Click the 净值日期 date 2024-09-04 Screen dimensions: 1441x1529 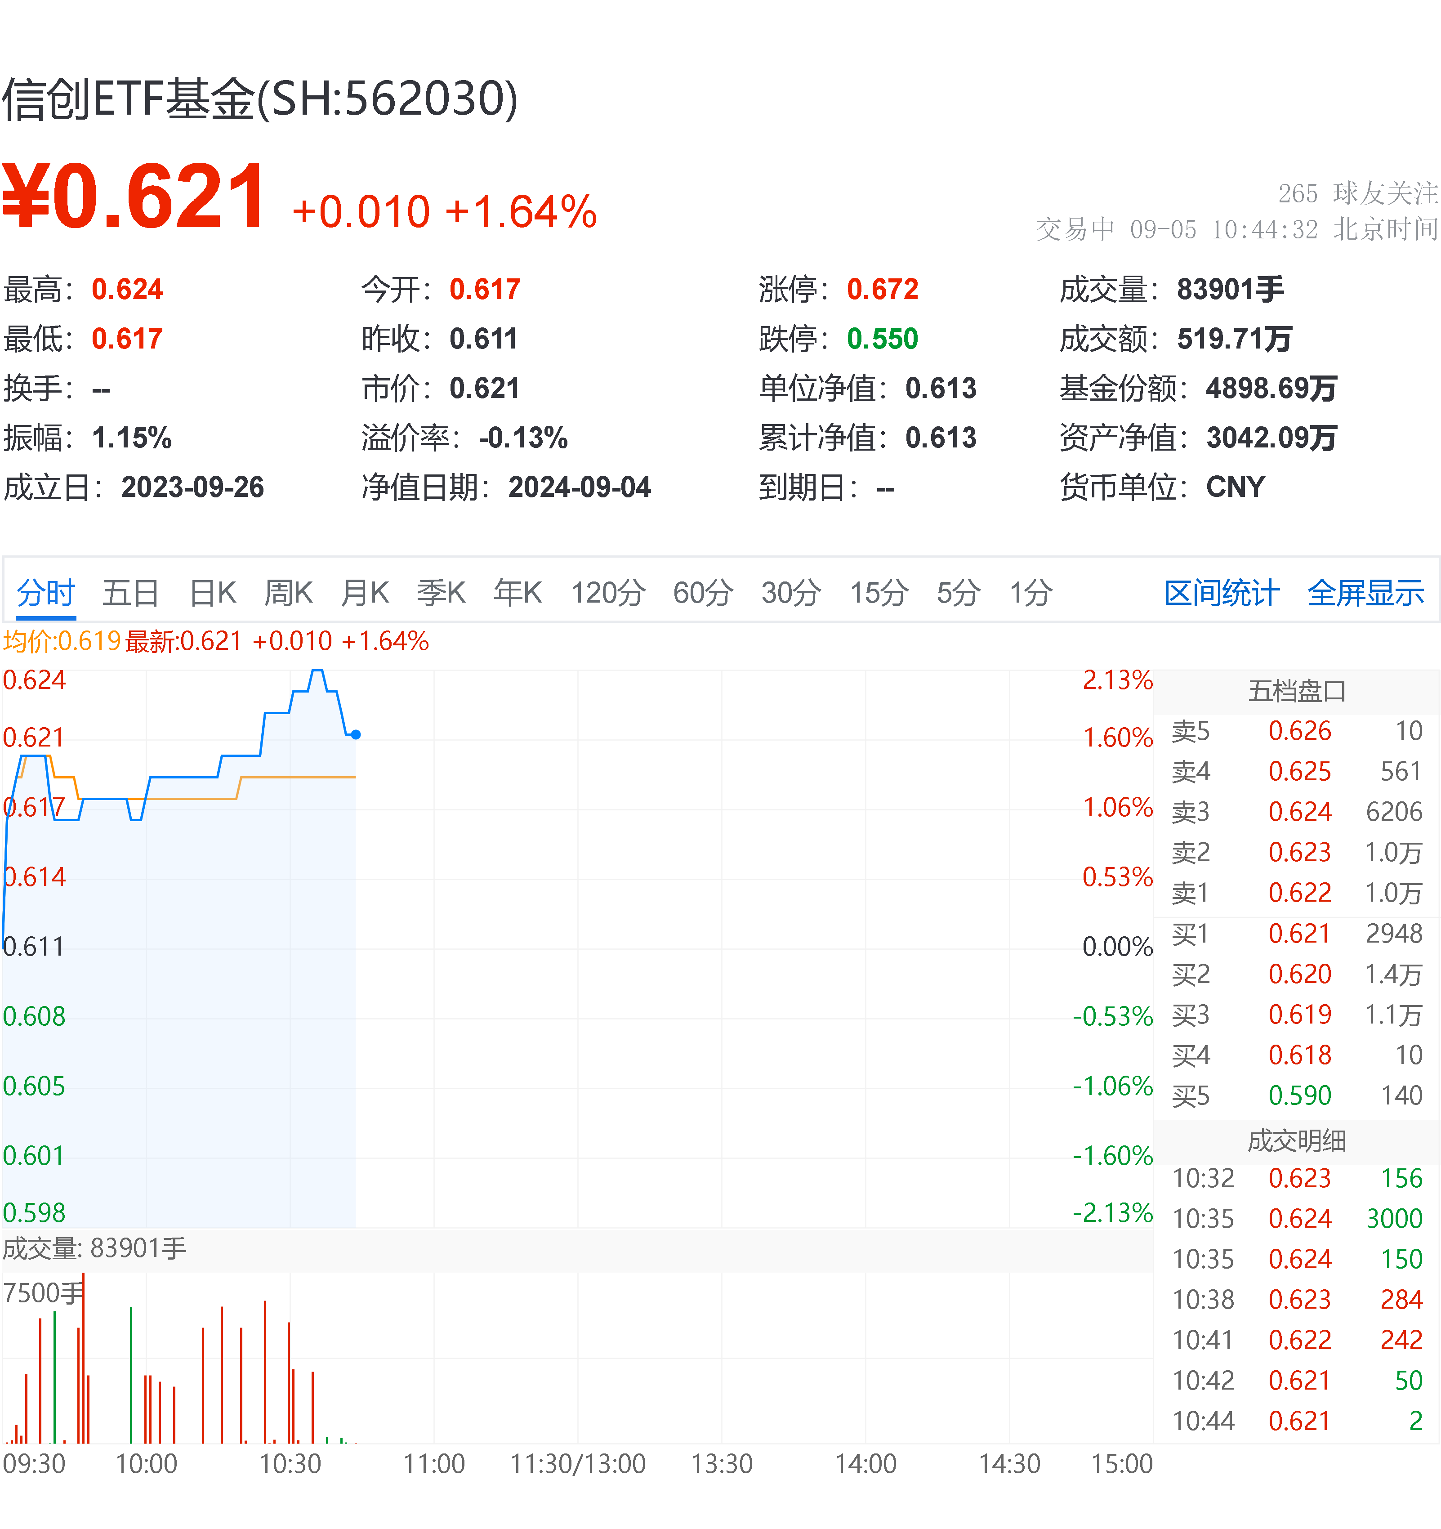pyautogui.click(x=580, y=487)
